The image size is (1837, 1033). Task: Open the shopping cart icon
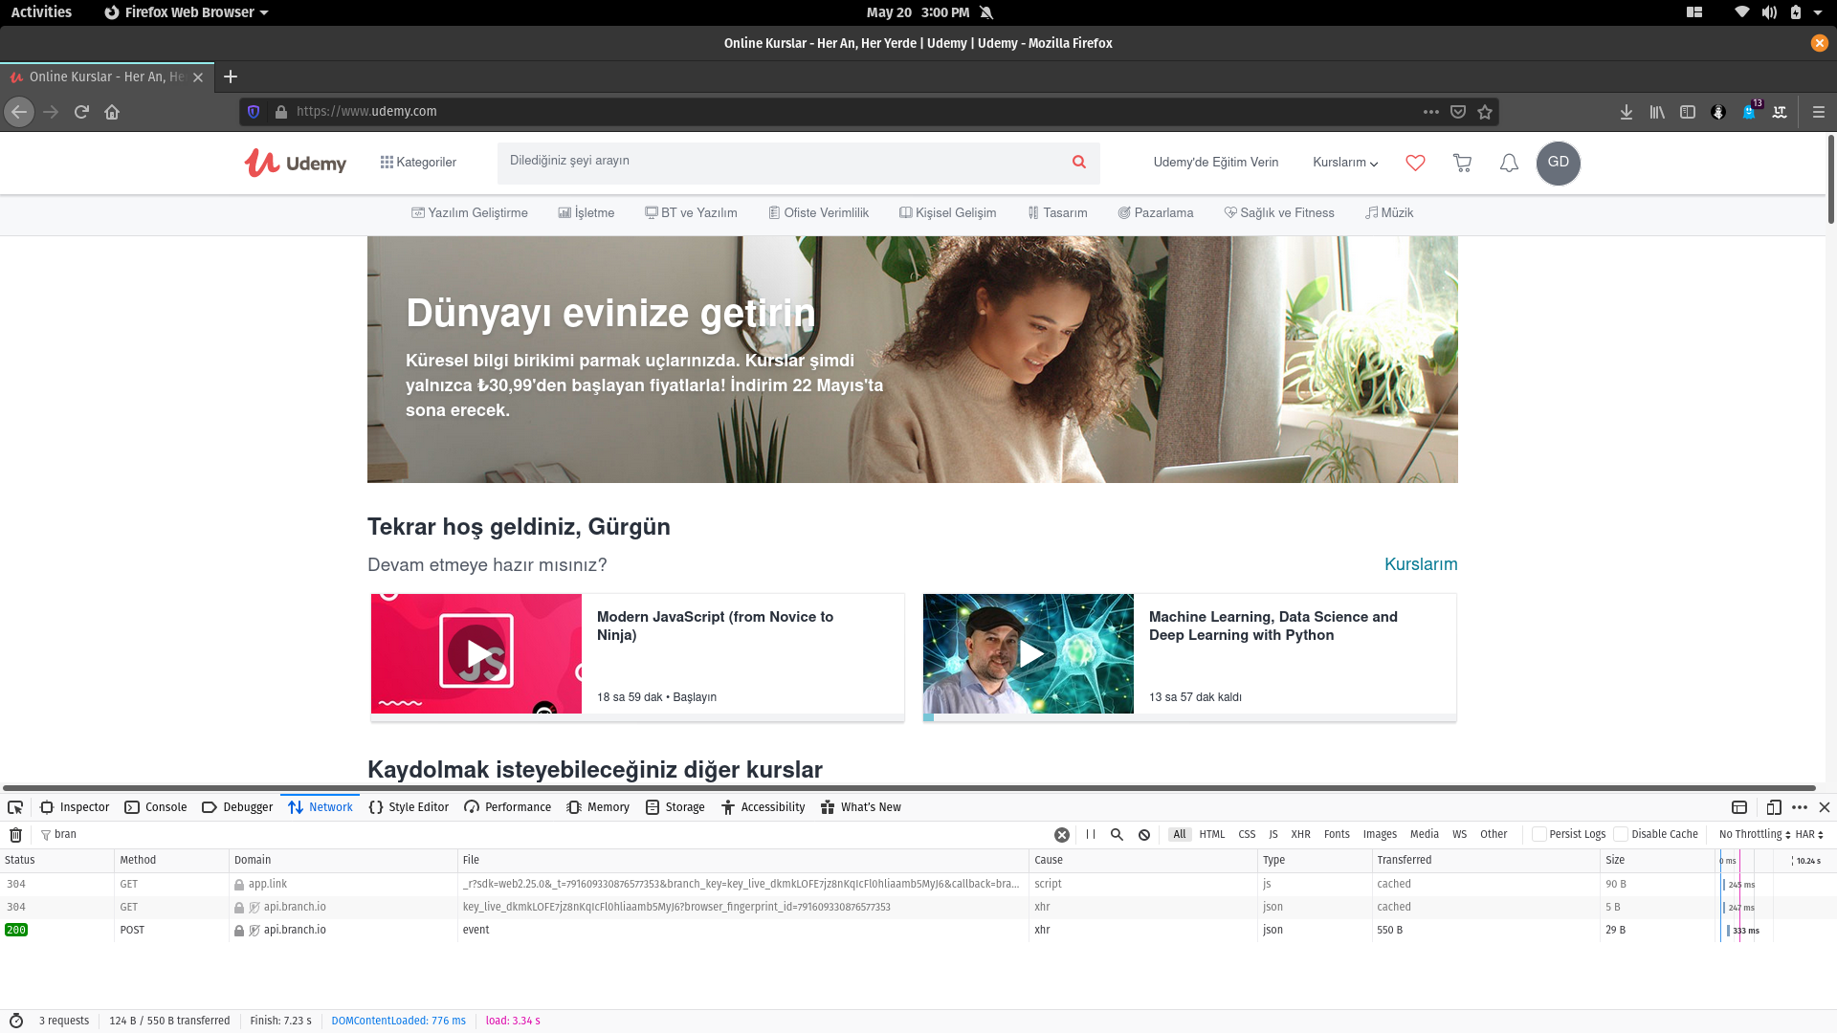coord(1462,163)
